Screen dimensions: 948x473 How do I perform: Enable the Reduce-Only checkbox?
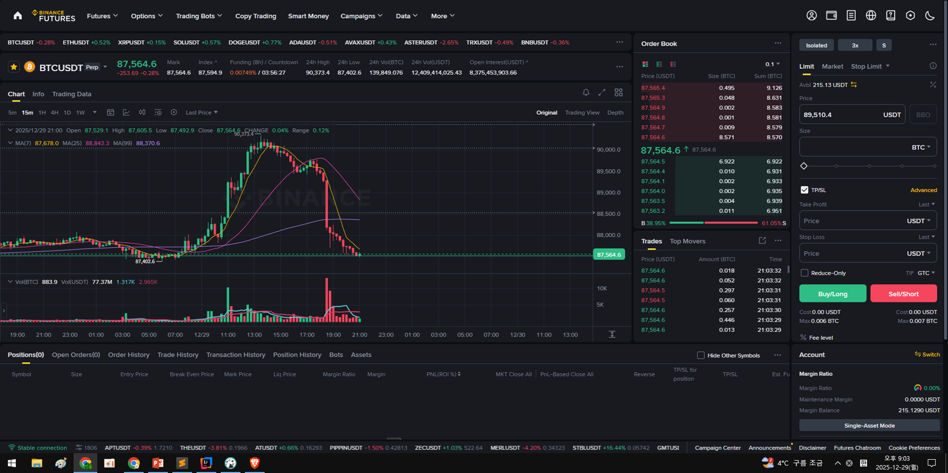[805, 273]
